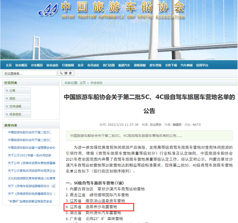The width and height of the screenshot is (238, 223).
Task: Click the 来源: 本站原创 source label
Action: 151,124
